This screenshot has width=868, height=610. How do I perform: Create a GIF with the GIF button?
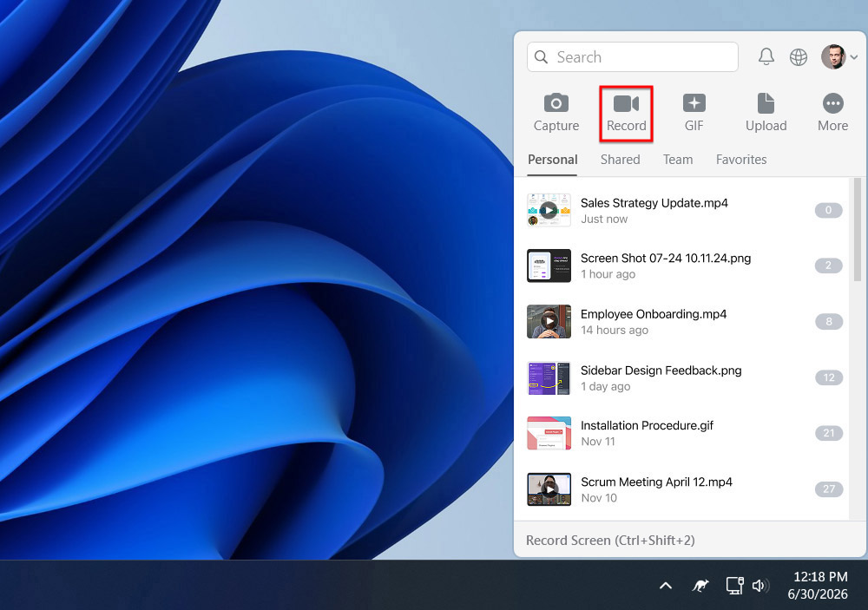point(694,114)
